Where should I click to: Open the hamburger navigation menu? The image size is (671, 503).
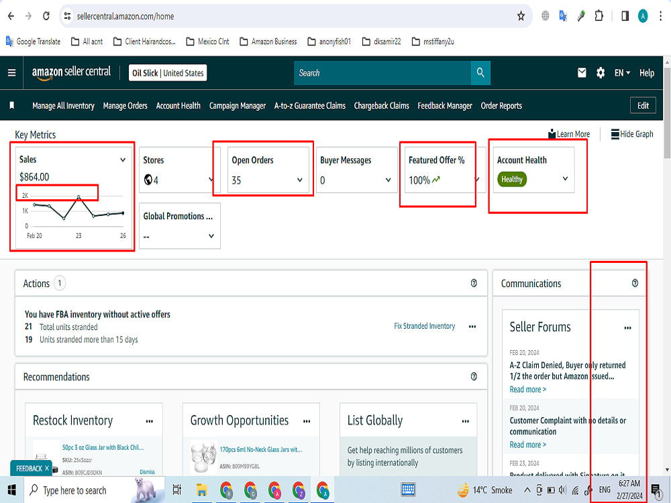pyautogui.click(x=12, y=72)
